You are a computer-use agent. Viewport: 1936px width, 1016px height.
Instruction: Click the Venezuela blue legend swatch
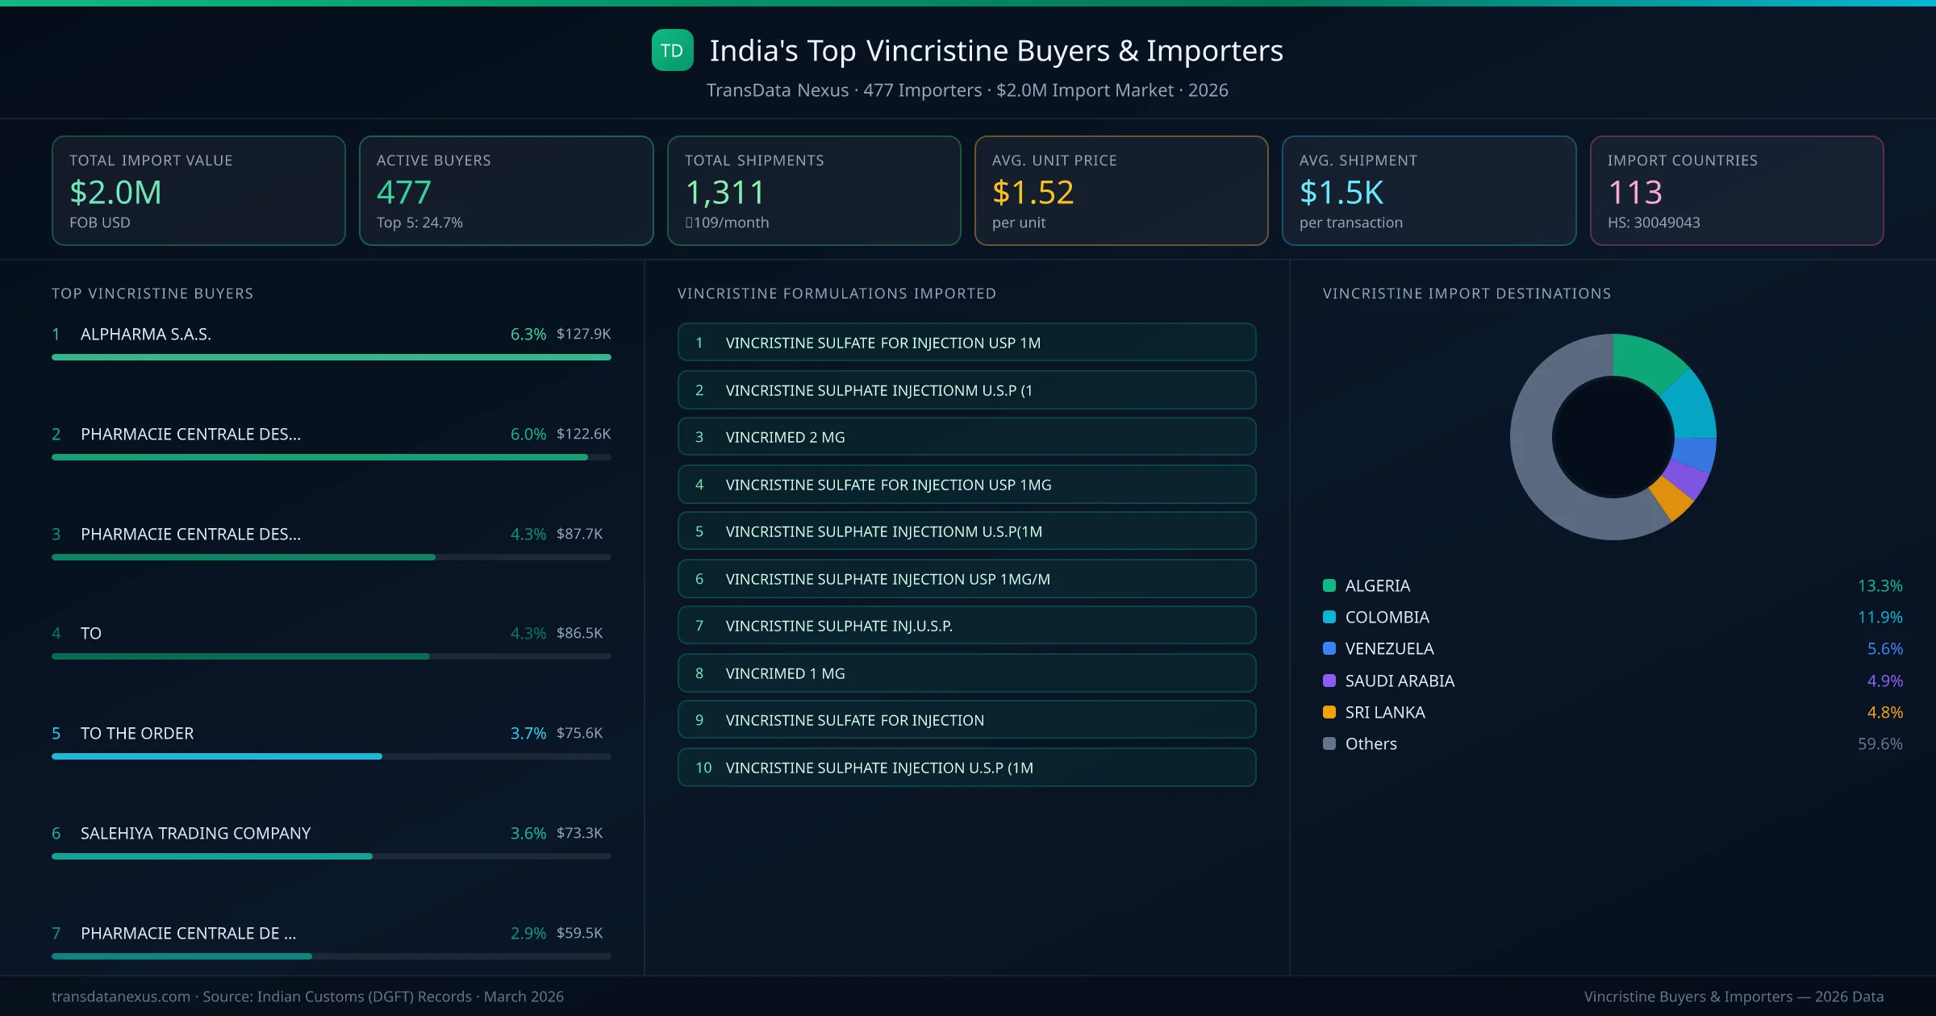(x=1329, y=648)
